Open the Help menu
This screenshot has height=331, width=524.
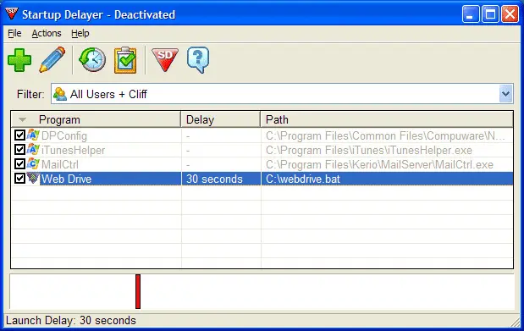coord(80,33)
